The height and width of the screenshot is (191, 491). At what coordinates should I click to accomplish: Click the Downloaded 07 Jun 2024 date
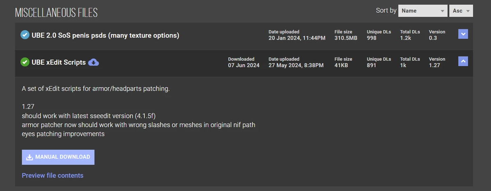tap(244, 65)
